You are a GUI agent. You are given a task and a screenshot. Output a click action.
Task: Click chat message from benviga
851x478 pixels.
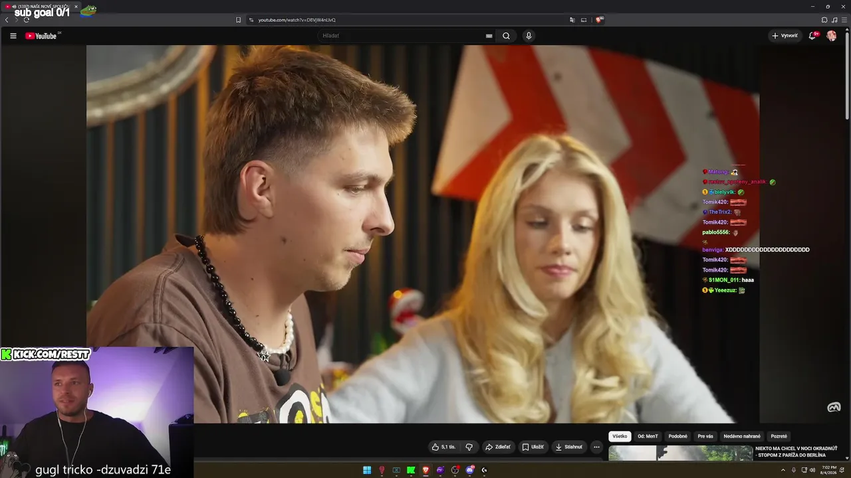pos(756,250)
